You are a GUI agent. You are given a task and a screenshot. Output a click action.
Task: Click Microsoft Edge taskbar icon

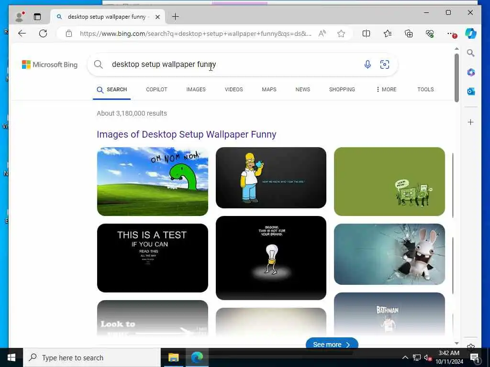[197, 357]
